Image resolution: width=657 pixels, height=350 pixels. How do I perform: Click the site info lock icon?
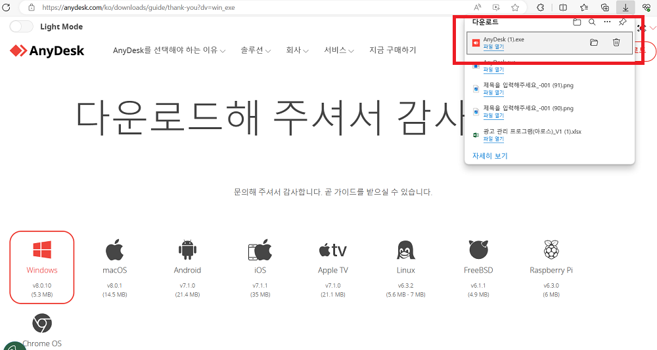coord(31,7)
